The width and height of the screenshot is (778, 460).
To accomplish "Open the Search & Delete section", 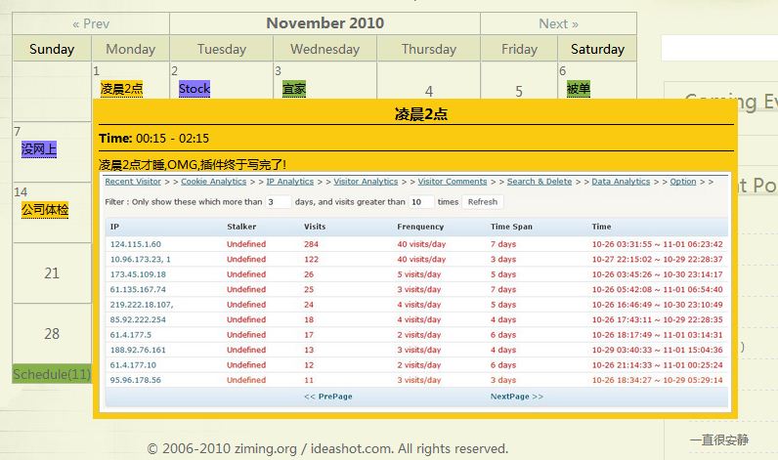I will pos(539,182).
